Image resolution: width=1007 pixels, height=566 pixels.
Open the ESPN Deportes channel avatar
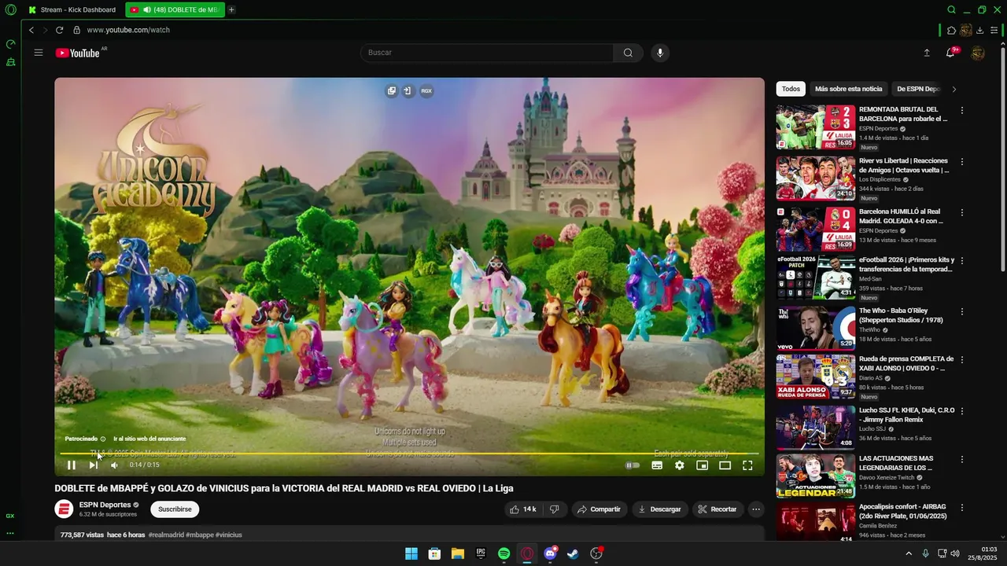coord(64,509)
